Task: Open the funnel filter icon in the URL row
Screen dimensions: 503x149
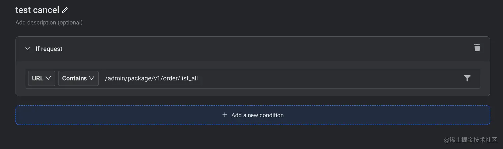Action: 467,78
